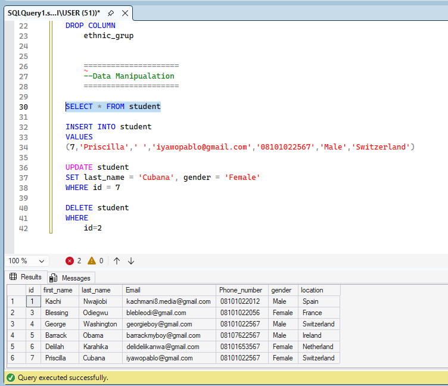Click 'ethnic_grup' on line 23
This screenshot has width=448, height=386.
click(x=108, y=36)
